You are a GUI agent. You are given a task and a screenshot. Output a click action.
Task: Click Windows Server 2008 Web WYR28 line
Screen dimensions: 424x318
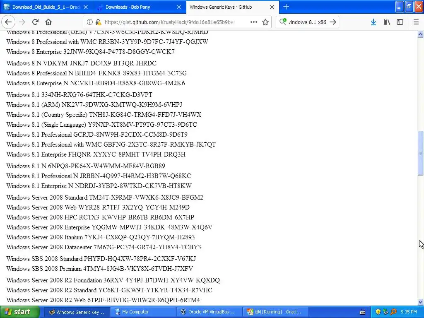tap(98, 208)
